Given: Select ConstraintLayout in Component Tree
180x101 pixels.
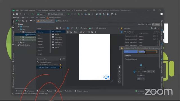Looking at the screenshot, I should tap(45, 62).
